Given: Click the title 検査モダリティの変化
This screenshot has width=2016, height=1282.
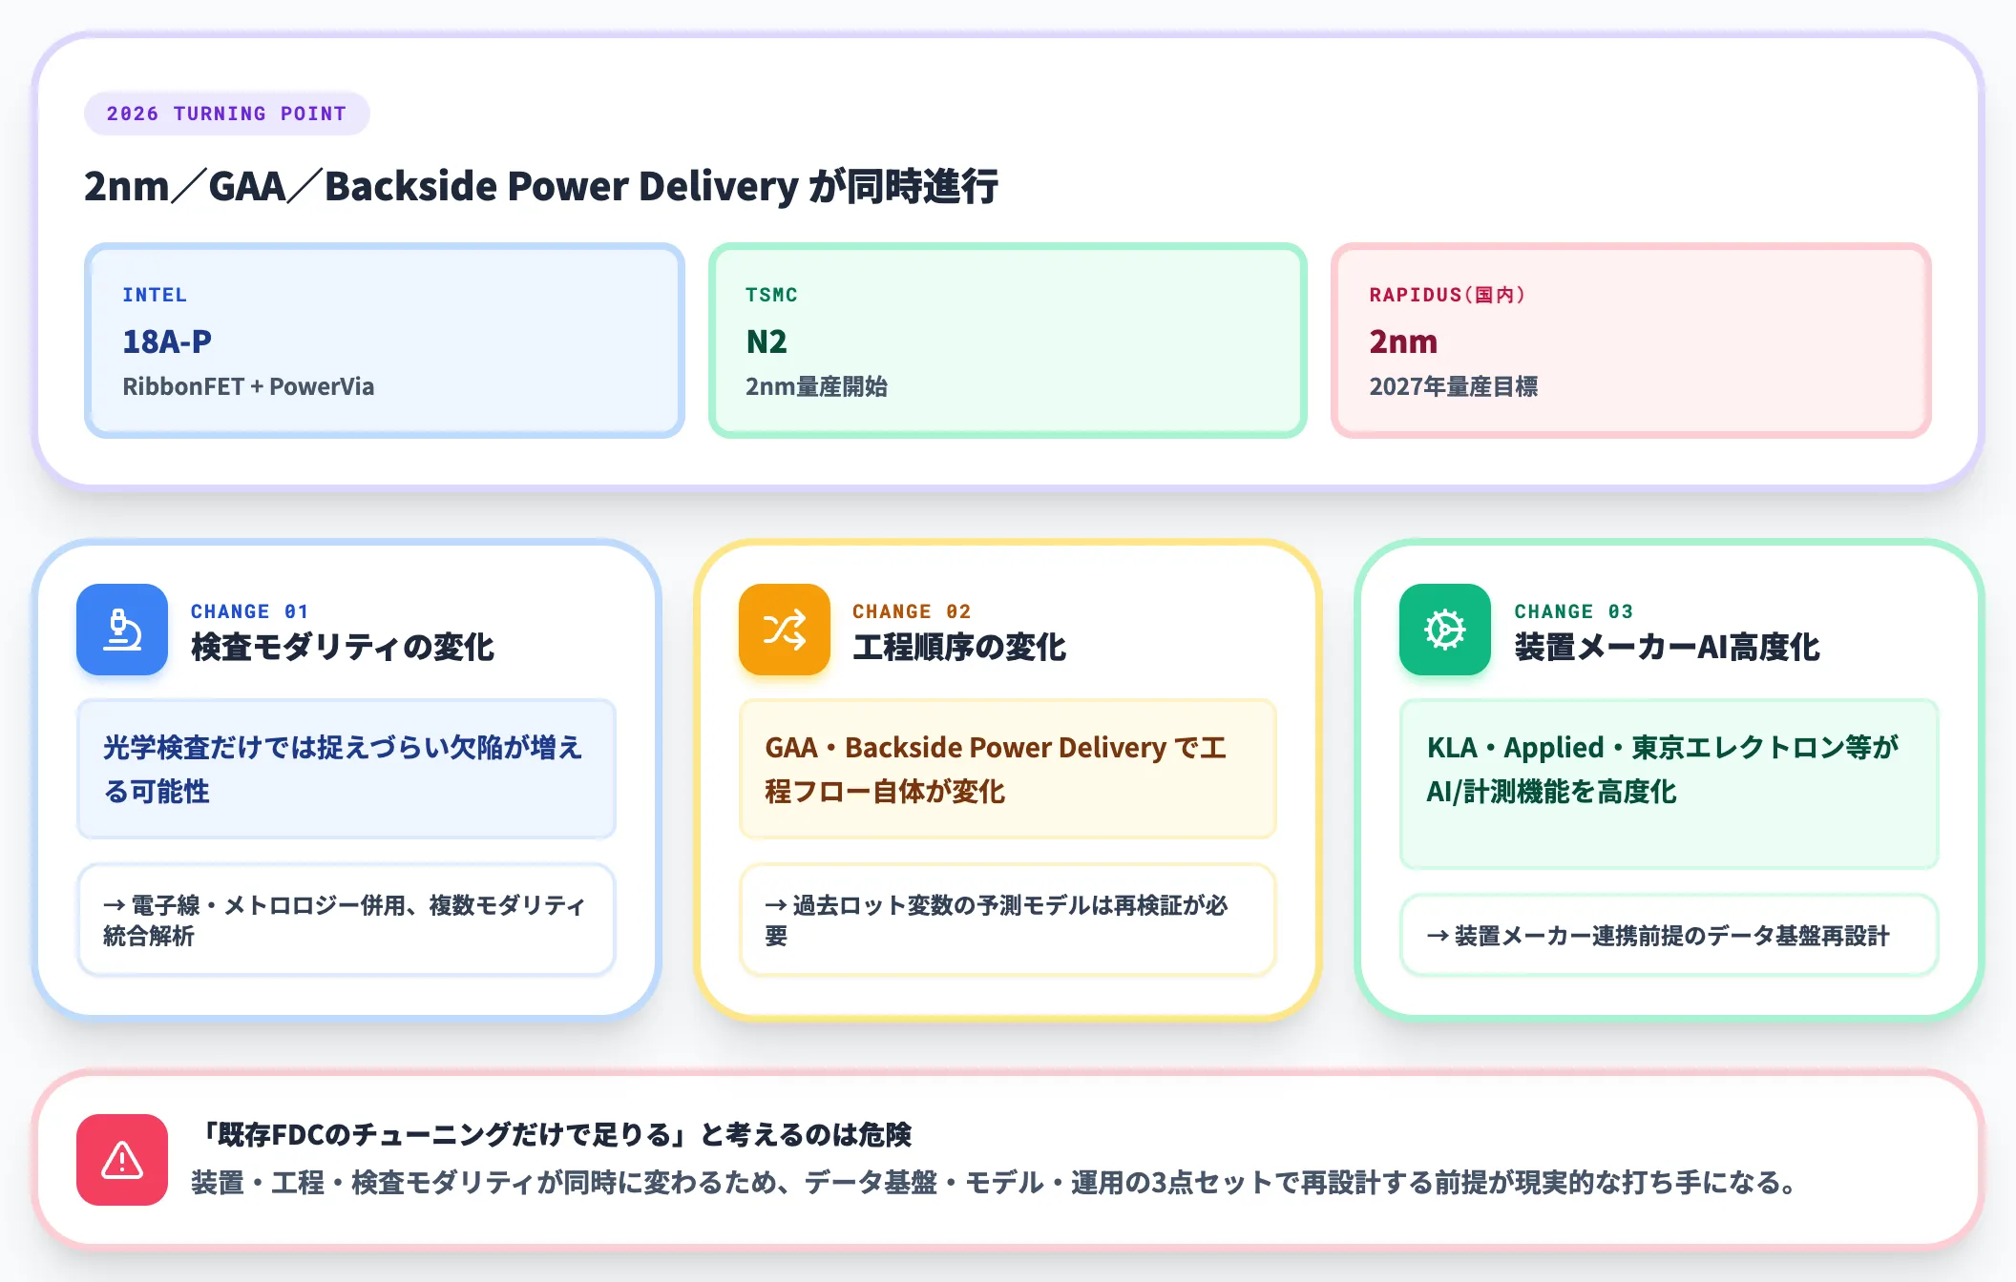Looking at the screenshot, I should tap(343, 647).
